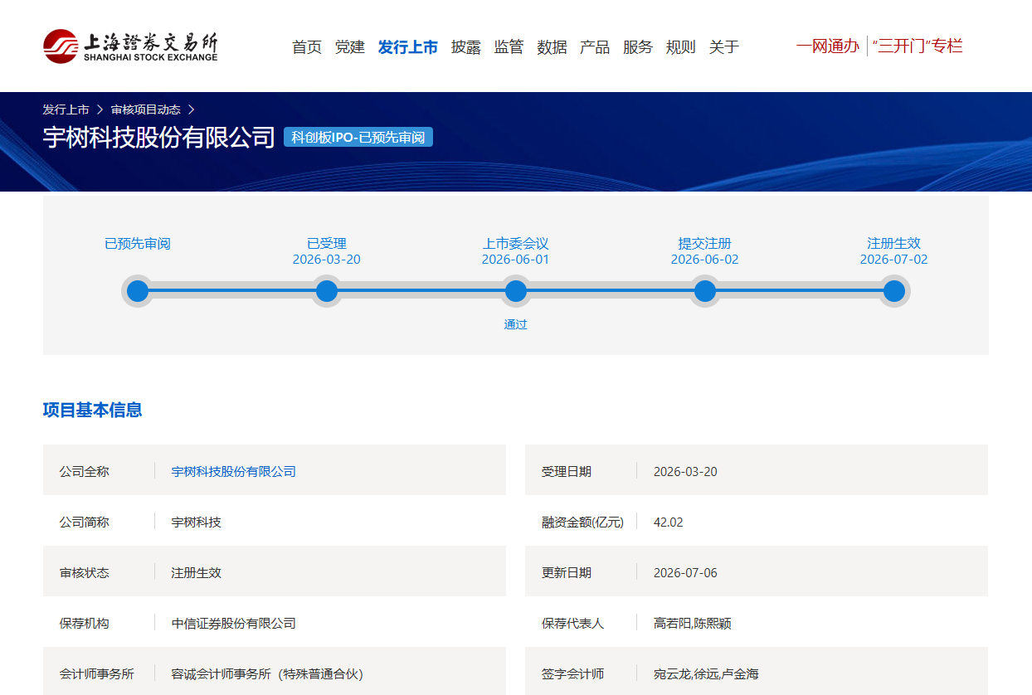The height and width of the screenshot is (695, 1032).
Task: Open the 首页 menu item
Action: coord(307,47)
